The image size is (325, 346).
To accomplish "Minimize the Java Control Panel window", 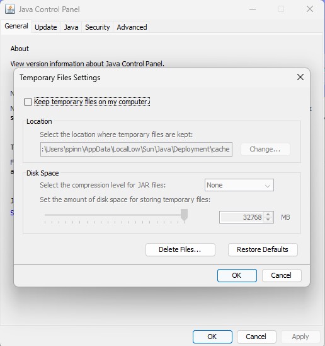I will 253,9.
